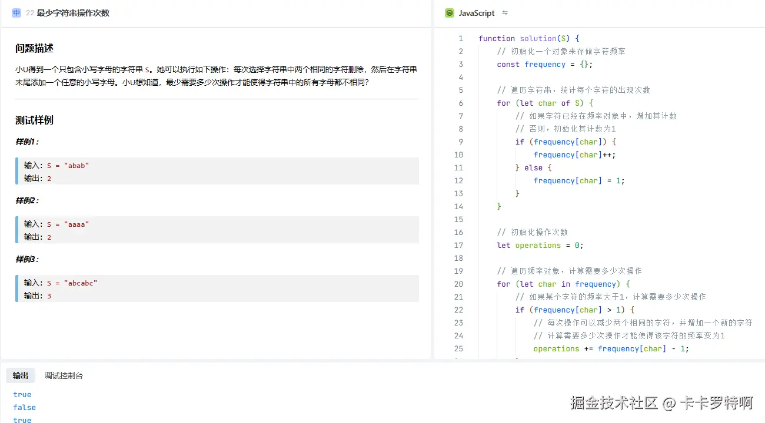Click the green JavaScript language icon
Image resolution: width=765 pixels, height=423 pixels.
coord(450,12)
